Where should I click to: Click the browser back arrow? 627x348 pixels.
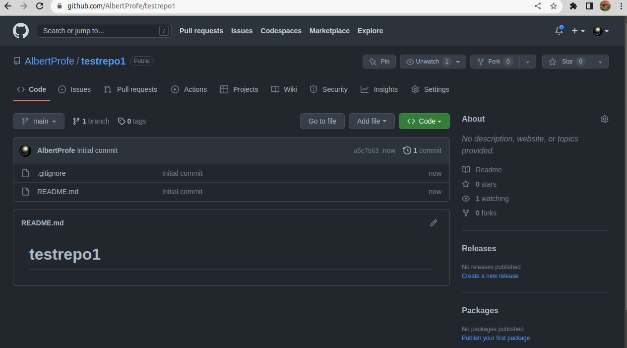(8, 6)
